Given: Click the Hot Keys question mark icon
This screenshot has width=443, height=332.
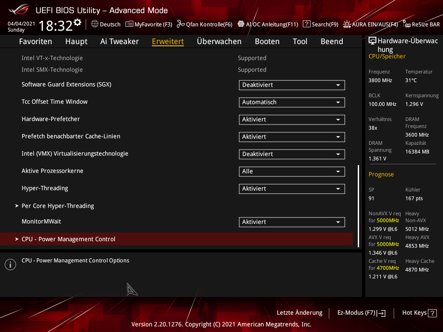Looking at the screenshot, I should tap(432, 313).
